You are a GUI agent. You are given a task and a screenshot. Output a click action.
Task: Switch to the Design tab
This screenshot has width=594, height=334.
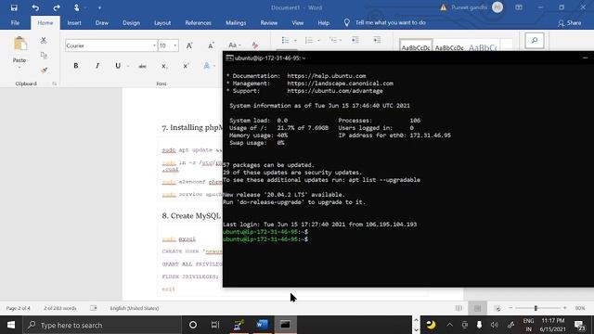pos(131,22)
